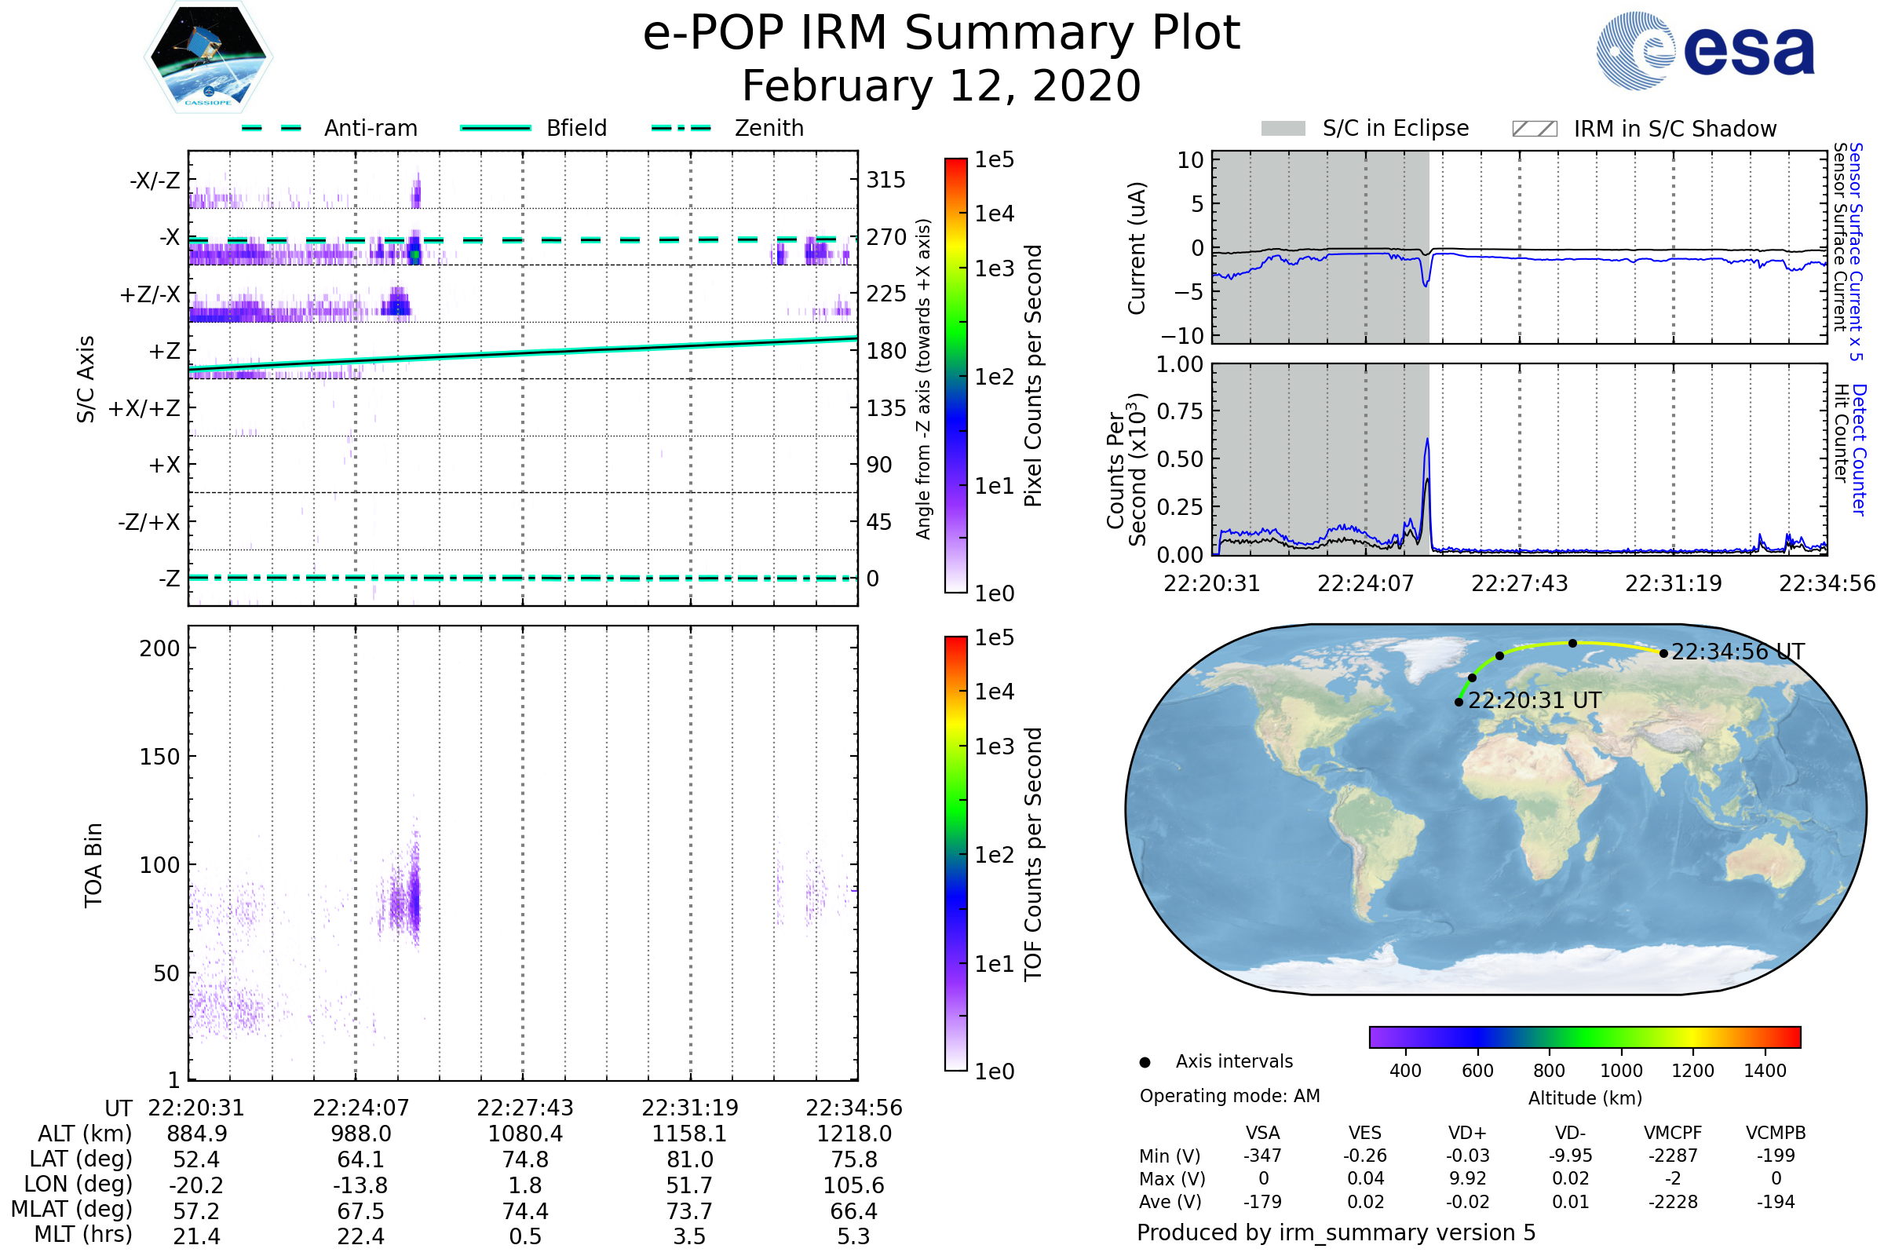1884x1256 pixels.
Task: Click the VMCPF column header
Action: 1673,1133
